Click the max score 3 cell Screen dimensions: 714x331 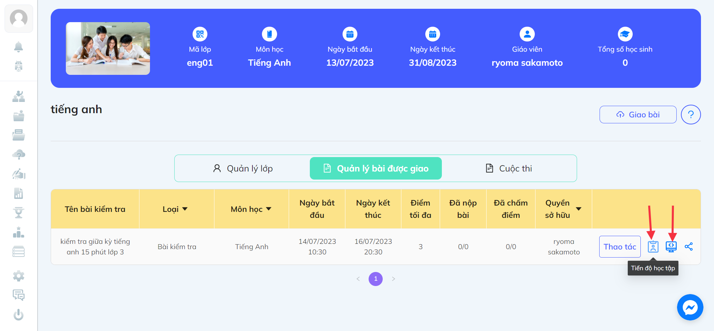[420, 247]
